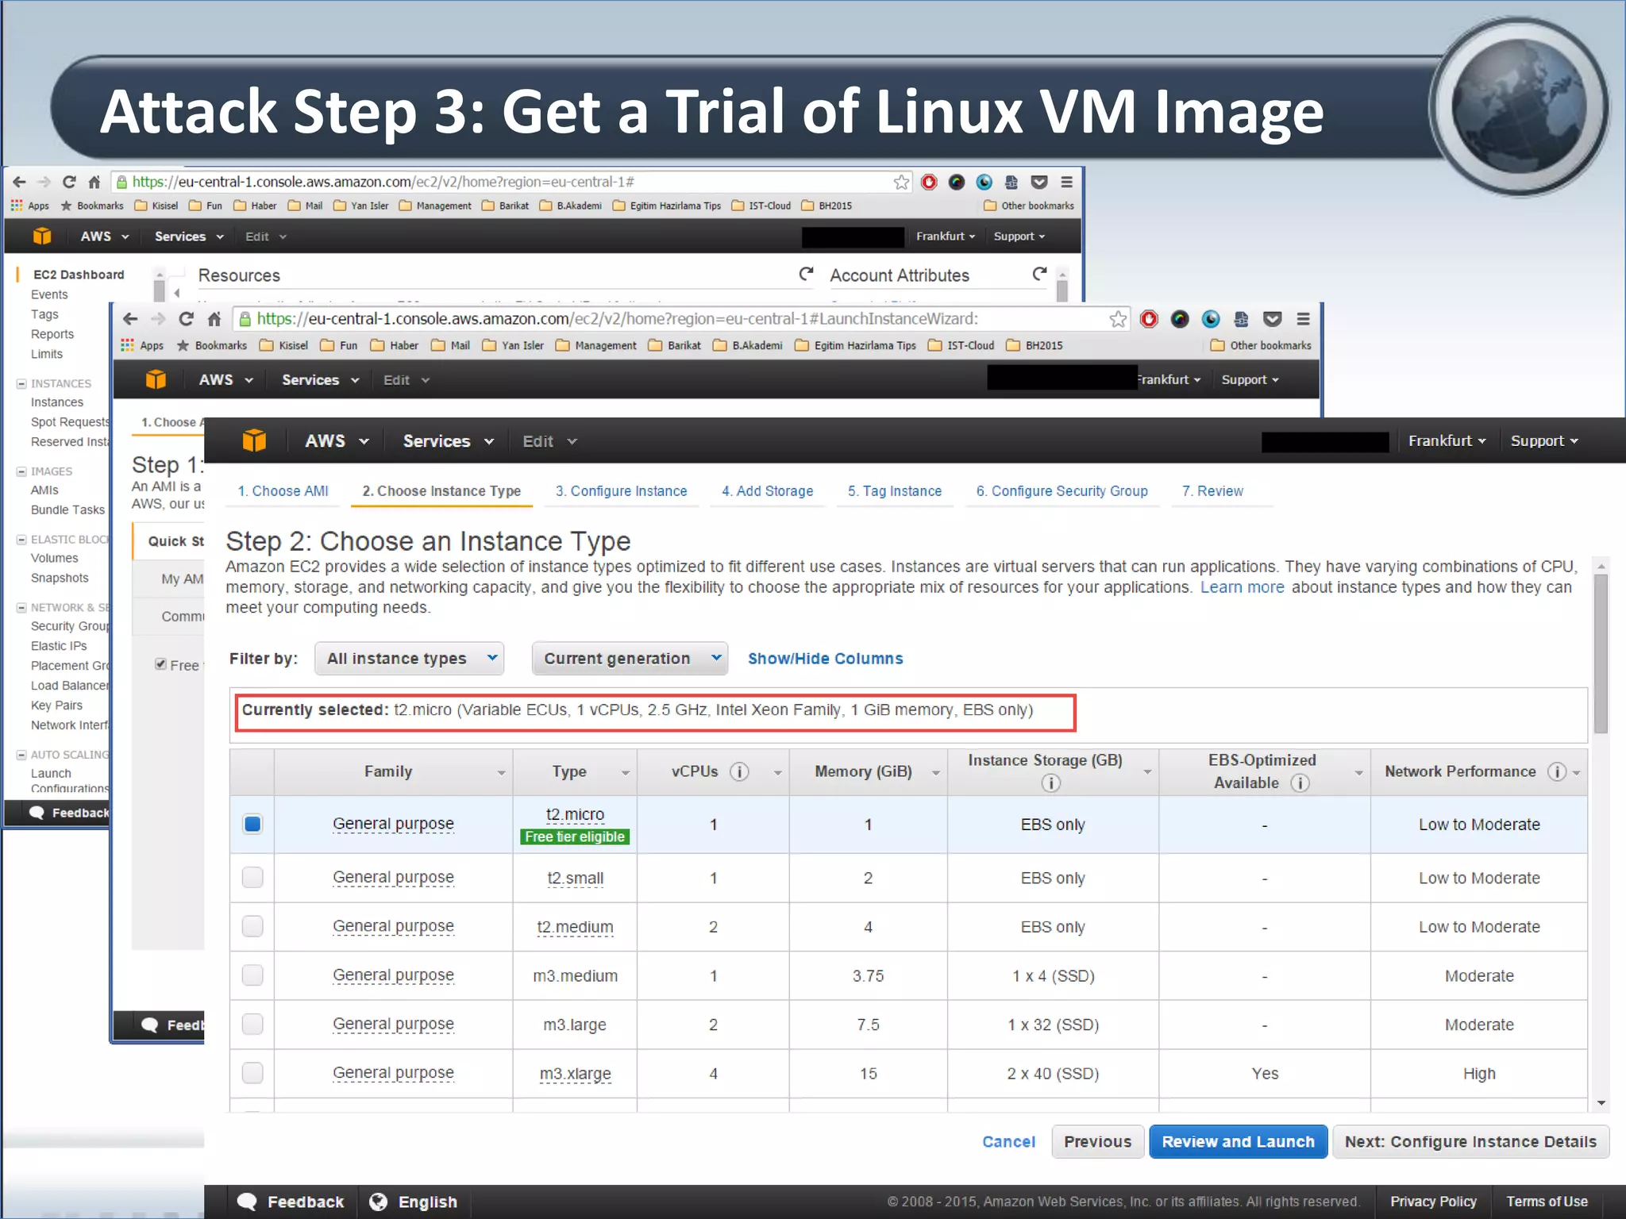The image size is (1626, 1219).
Task: Toggle the Free tier checkbox in middle window
Action: point(160,664)
